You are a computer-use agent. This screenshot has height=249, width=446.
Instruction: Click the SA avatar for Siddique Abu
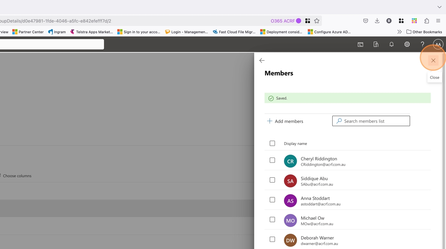point(290,181)
